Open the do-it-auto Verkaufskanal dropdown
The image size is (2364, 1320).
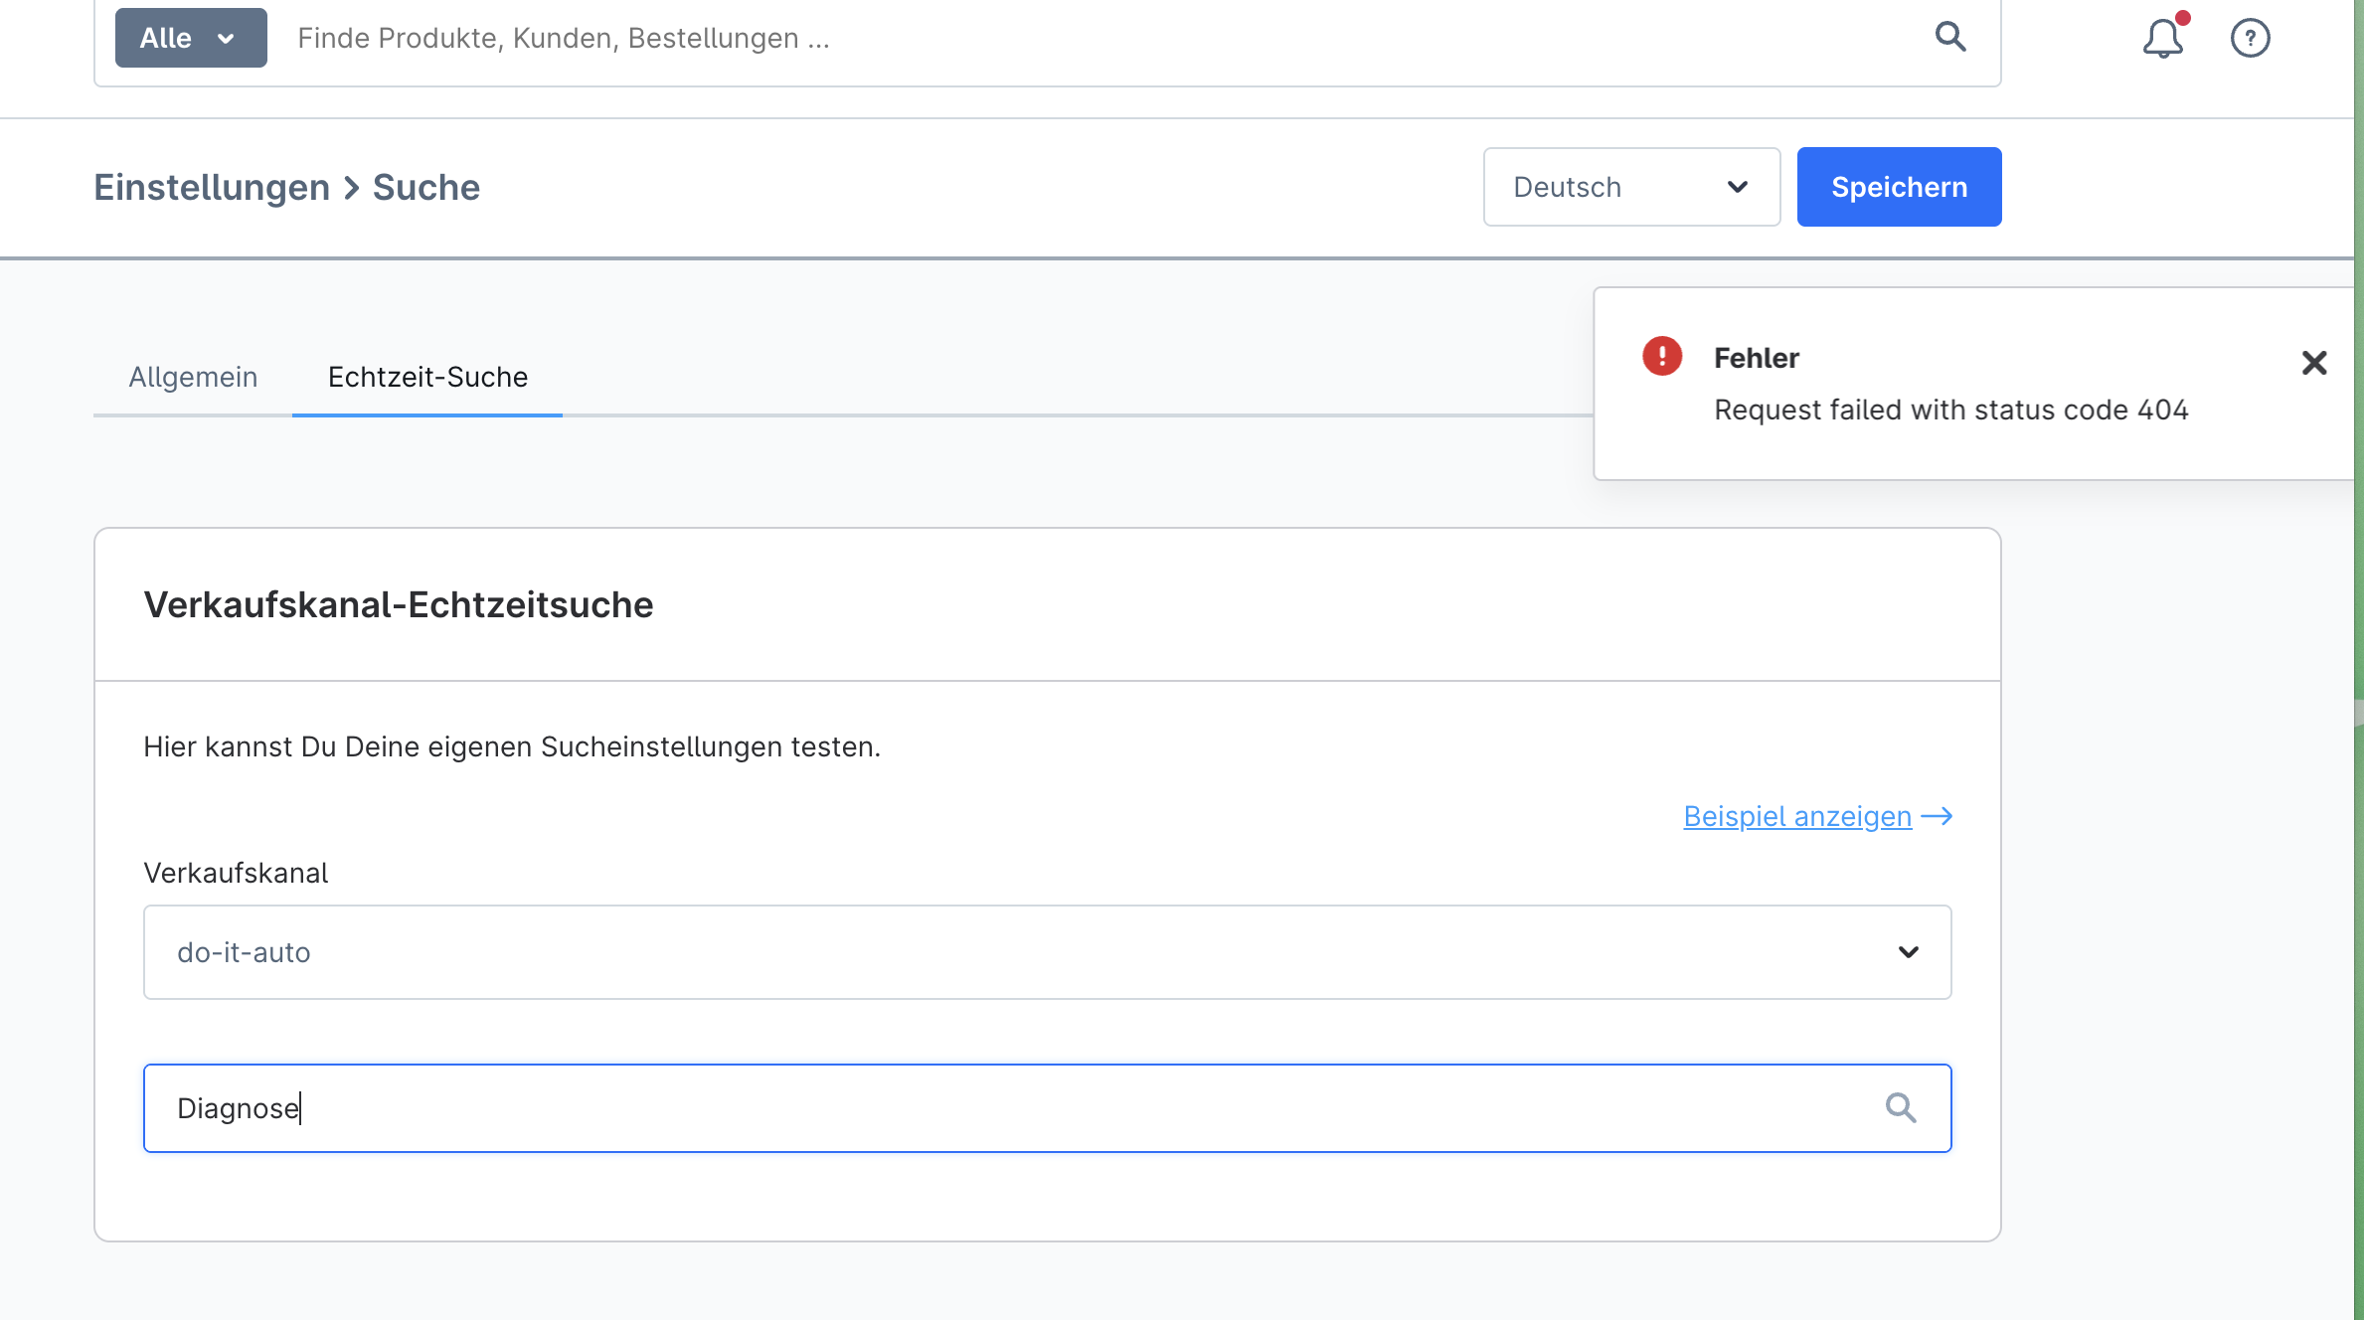pyautogui.click(x=1046, y=952)
